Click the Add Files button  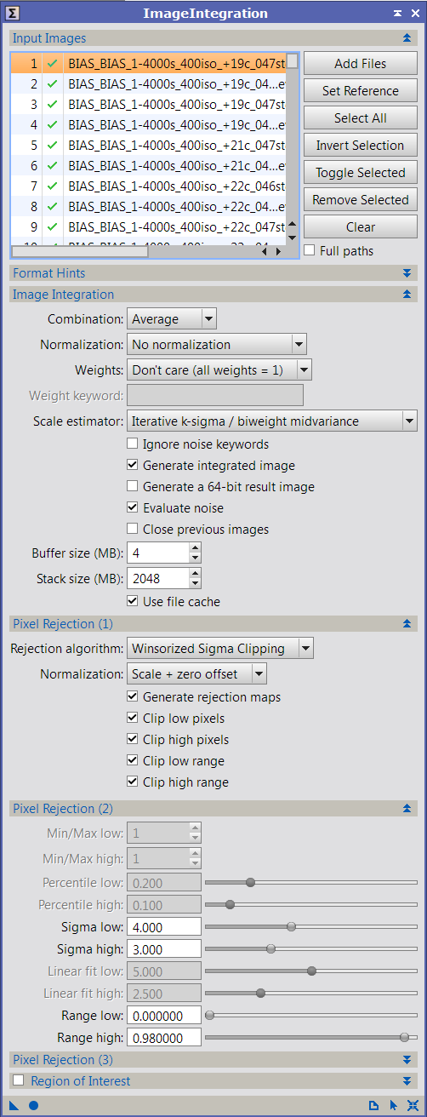tap(361, 64)
